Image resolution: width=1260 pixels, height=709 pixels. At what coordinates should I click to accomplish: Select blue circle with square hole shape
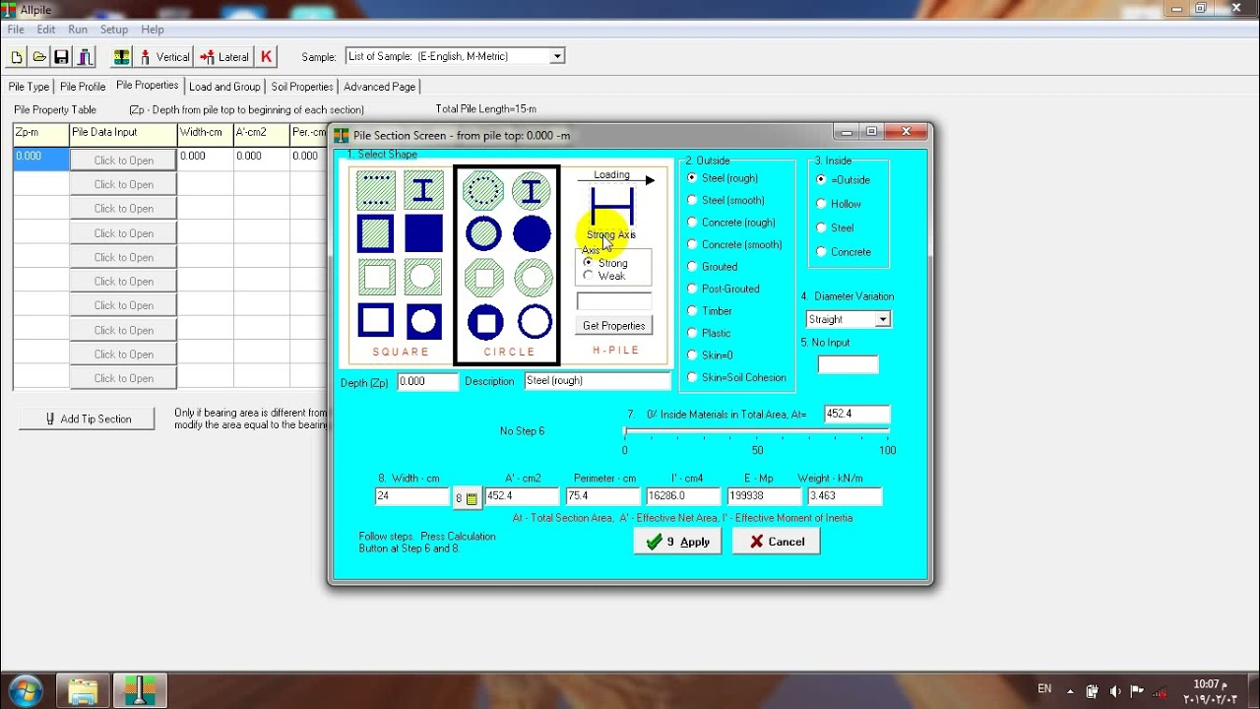[483, 321]
